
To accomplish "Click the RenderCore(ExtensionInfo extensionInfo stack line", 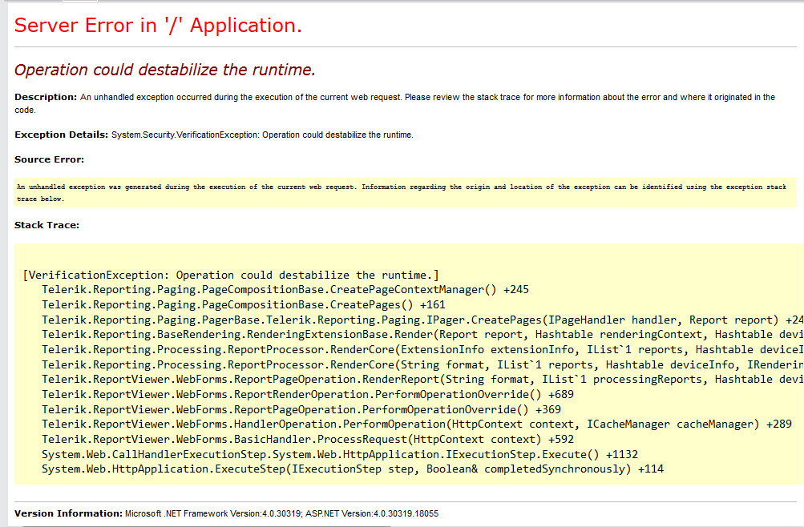I will coord(422,350).
